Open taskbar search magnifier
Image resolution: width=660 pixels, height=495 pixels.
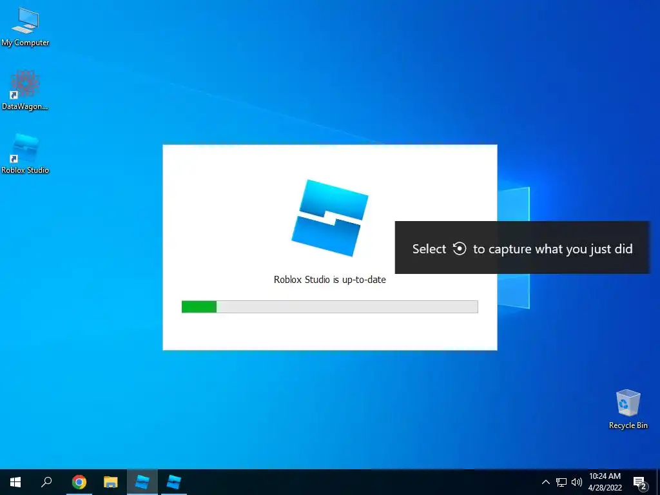coord(46,482)
